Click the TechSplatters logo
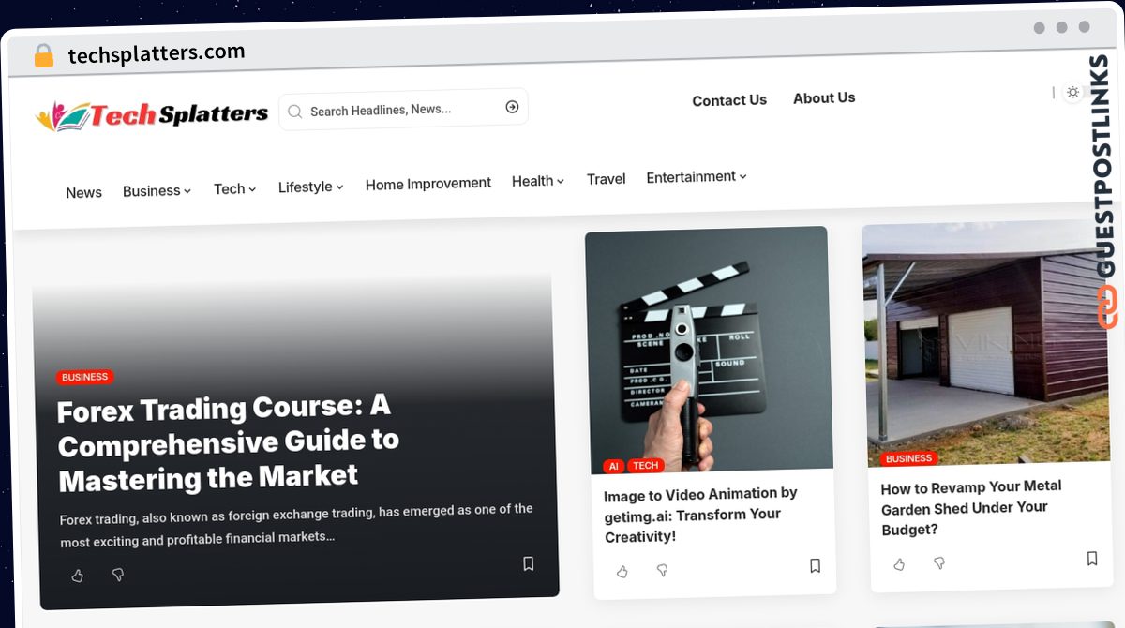1125x628 pixels. click(152, 115)
